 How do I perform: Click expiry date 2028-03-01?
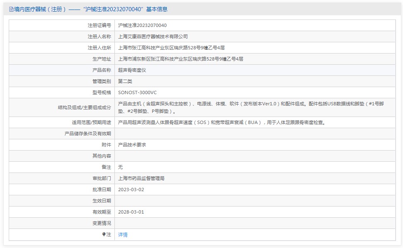click(x=131, y=212)
